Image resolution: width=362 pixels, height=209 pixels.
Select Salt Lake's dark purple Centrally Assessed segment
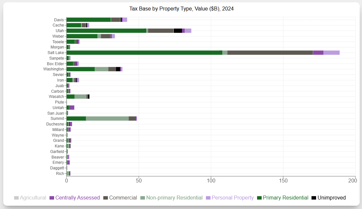[x=318, y=53]
